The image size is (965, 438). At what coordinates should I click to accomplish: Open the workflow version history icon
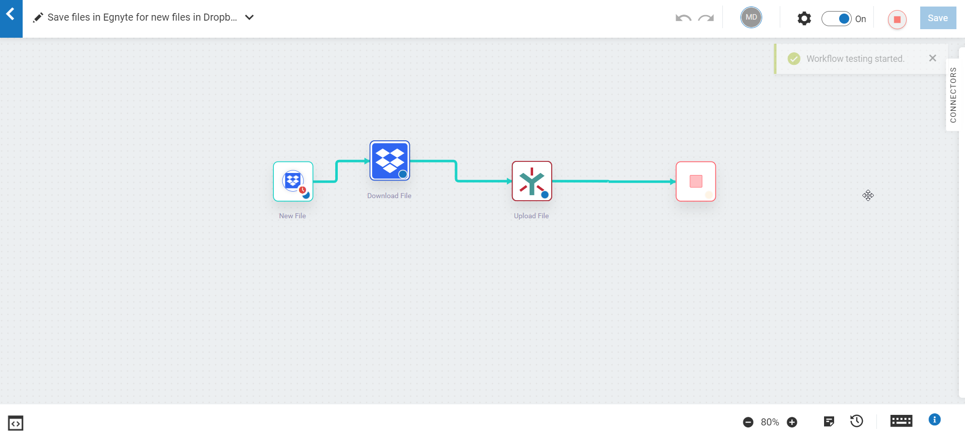tap(856, 421)
